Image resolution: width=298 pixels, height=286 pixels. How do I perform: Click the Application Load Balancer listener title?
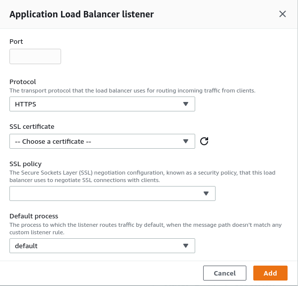82,14
